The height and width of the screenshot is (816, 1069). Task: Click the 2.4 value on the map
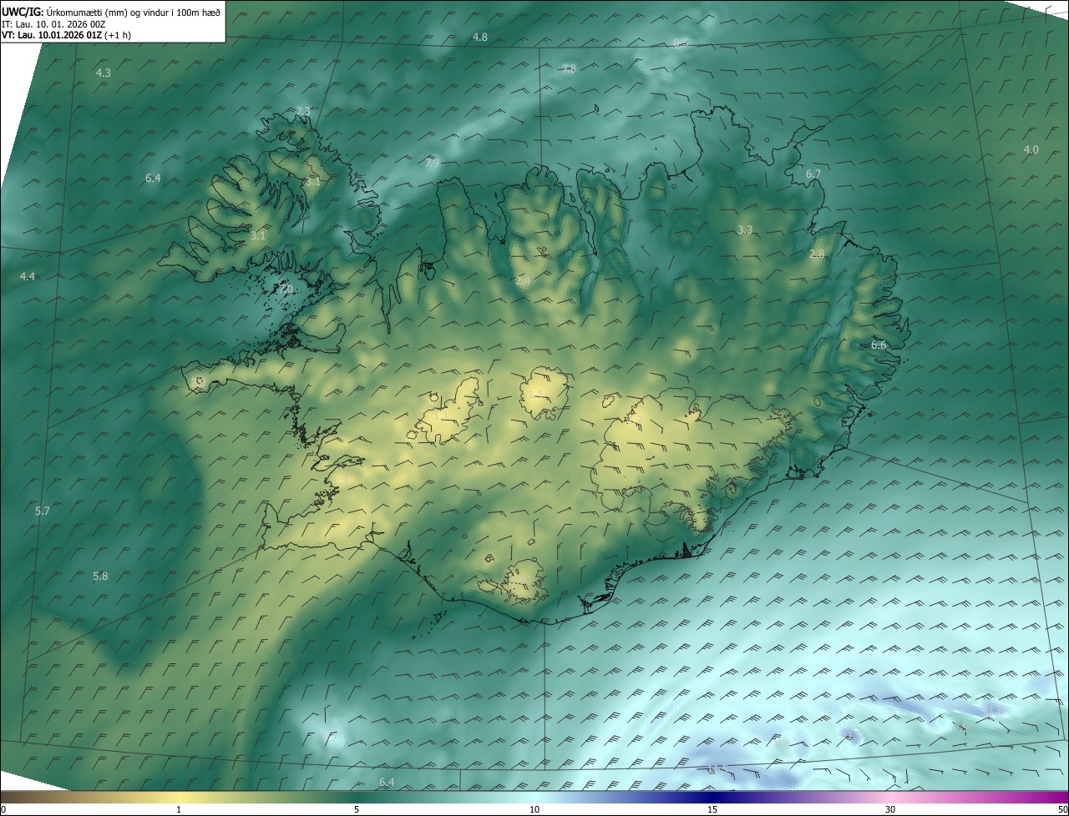coord(523,282)
